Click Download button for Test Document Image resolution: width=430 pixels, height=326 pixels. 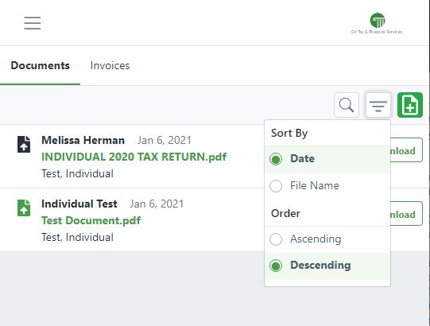[406, 214]
